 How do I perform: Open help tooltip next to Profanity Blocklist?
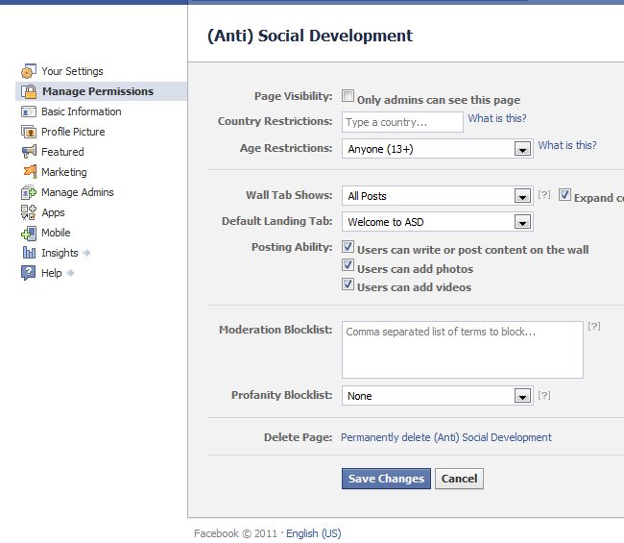544,395
